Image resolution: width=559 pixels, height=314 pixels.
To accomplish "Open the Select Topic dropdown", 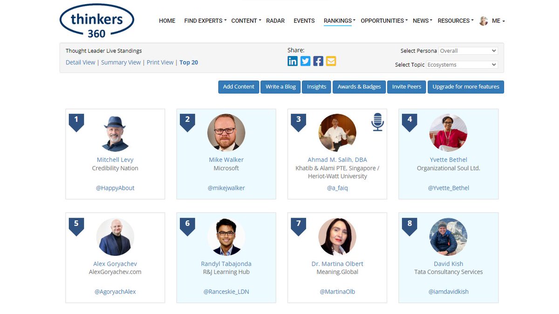I will [462, 65].
